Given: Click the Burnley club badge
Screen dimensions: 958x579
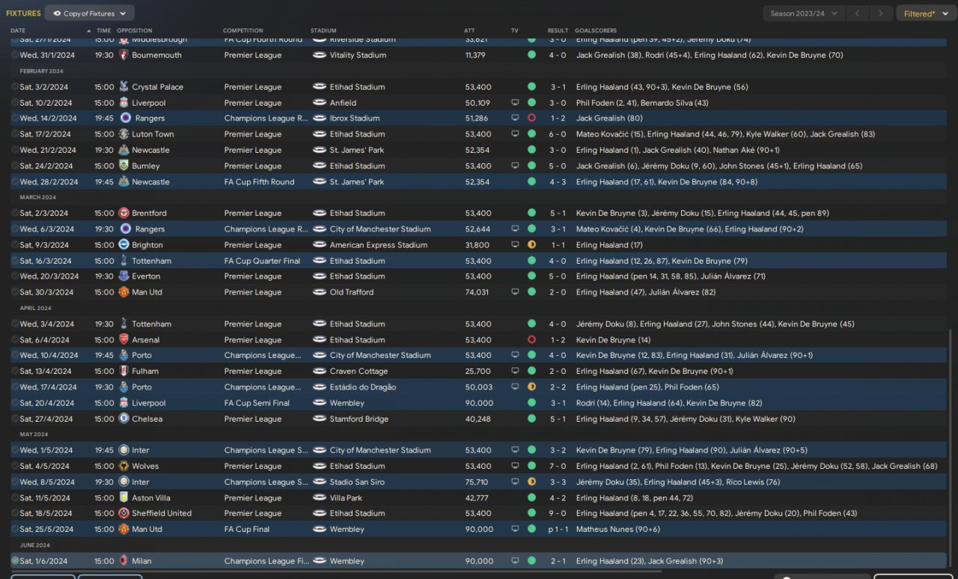Looking at the screenshot, I should tap(124, 166).
